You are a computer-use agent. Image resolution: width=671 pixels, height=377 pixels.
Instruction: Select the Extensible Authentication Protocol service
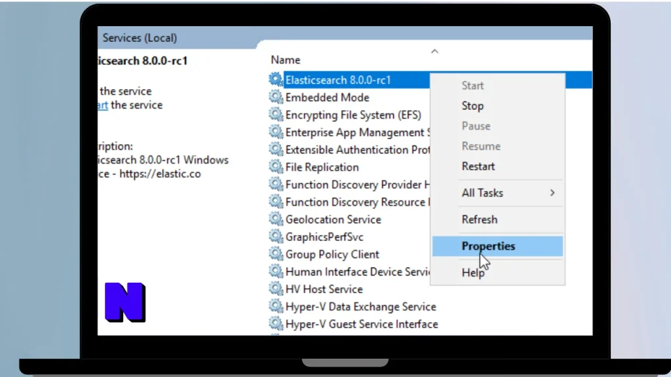(x=358, y=150)
